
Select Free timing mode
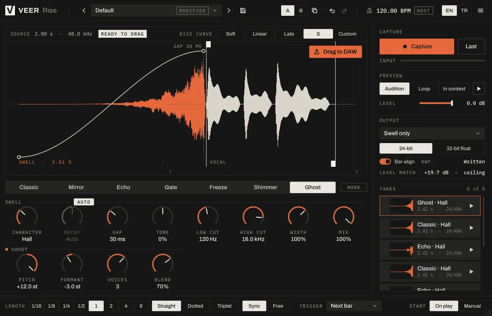pyautogui.click(x=278, y=306)
